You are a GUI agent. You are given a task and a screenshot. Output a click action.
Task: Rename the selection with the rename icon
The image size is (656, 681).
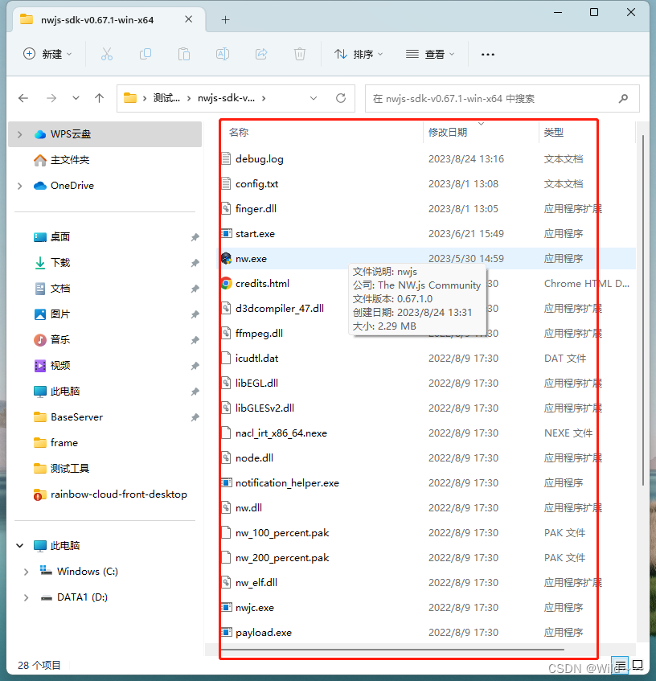[222, 54]
